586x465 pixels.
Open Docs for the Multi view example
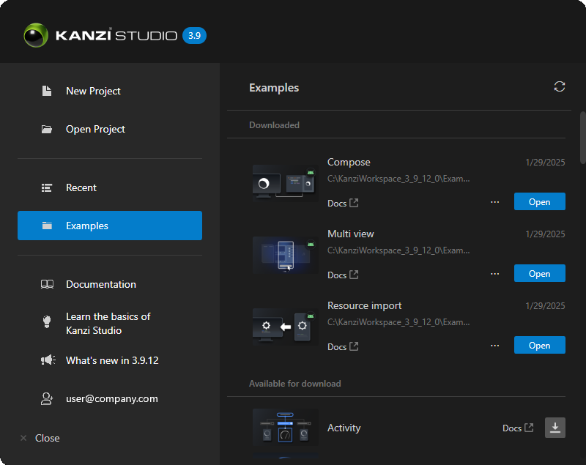tap(342, 275)
